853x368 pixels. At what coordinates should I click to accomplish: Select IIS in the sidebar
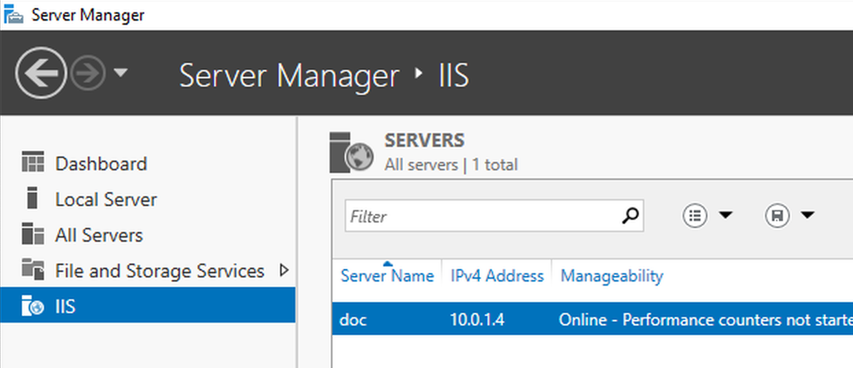pyautogui.click(x=148, y=306)
